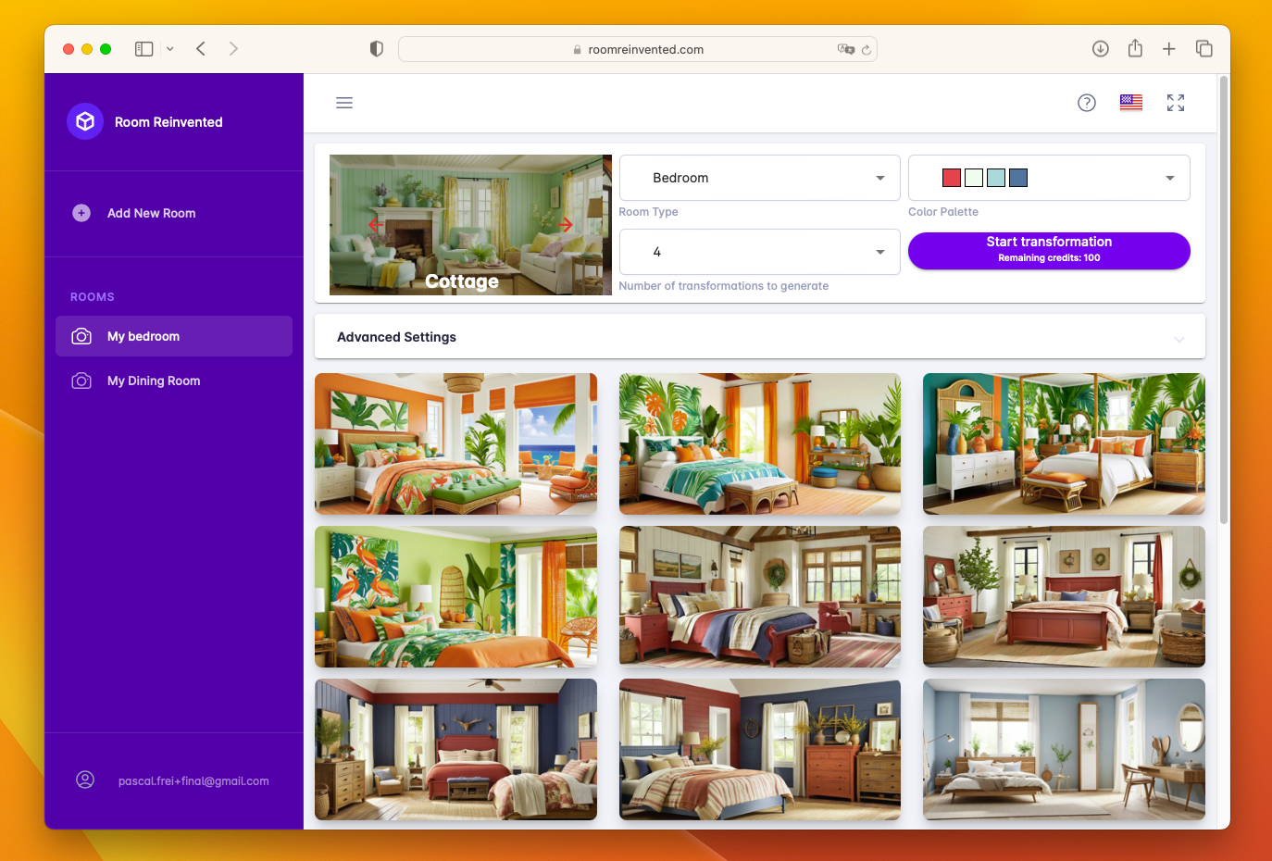Expand the Advanced Settings panel

(760, 337)
